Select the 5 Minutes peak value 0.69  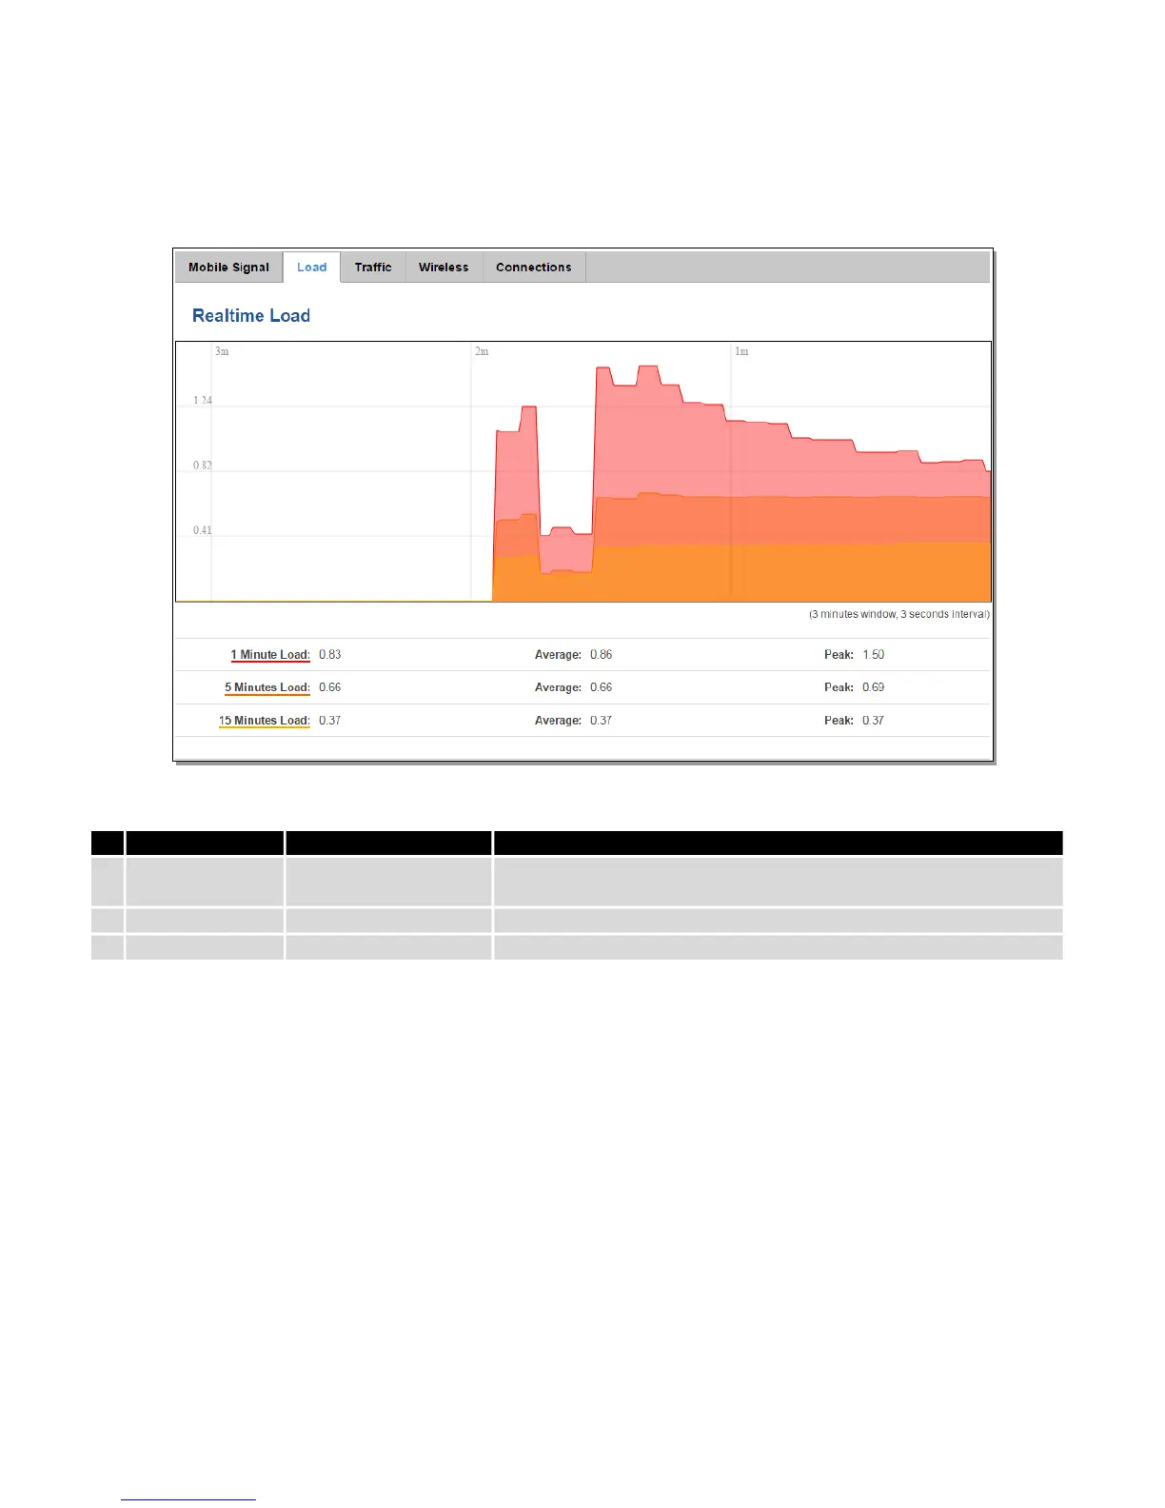coord(873,687)
